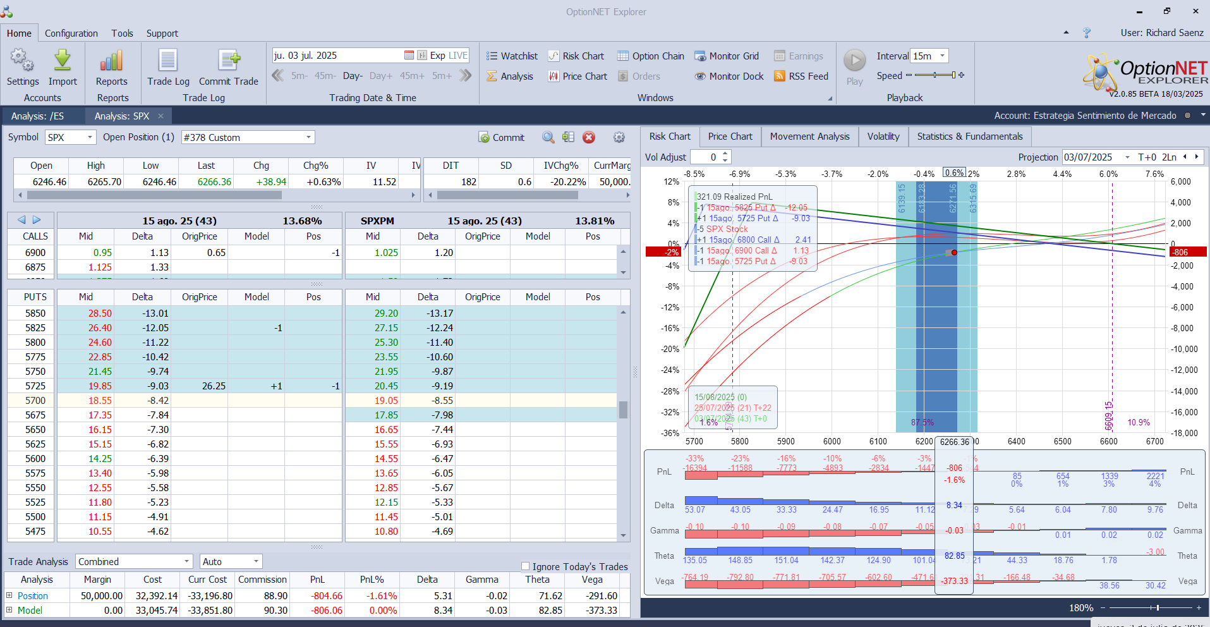Open the calendar picker in trading date field
This screenshot has width=1210, height=627.
tap(409, 56)
